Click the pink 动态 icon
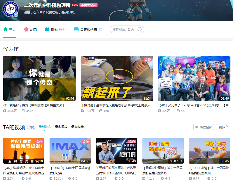Image resolution: width=233 pixels, height=184 pixels. point(26,29)
